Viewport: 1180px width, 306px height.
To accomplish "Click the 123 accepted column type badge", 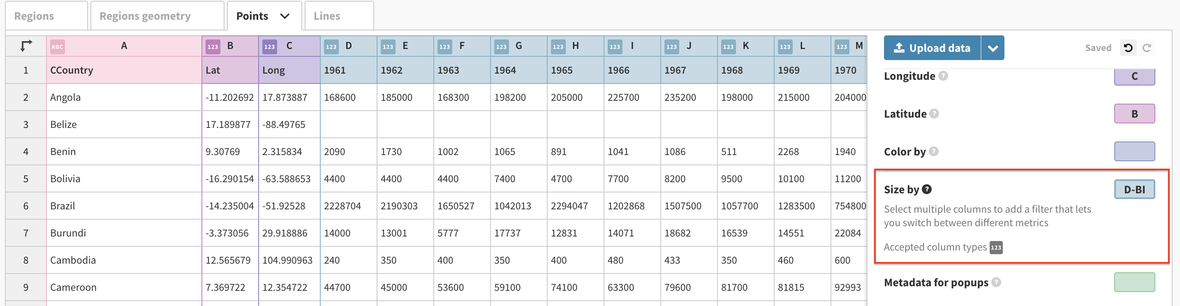I will pyautogui.click(x=996, y=247).
